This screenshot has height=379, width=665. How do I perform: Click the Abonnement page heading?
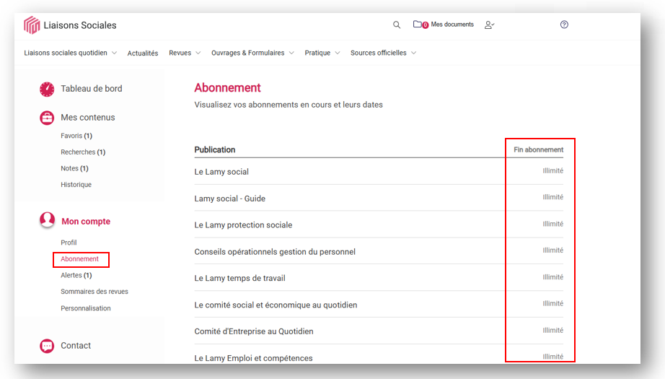(227, 88)
